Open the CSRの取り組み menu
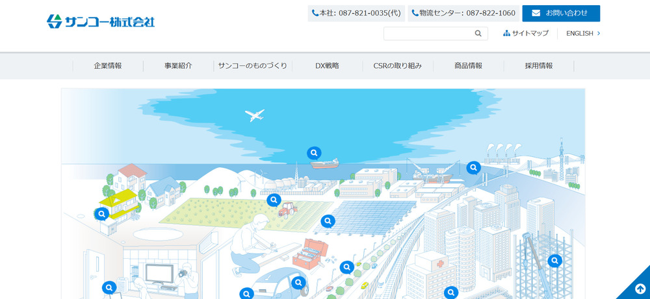Image resolution: width=650 pixels, height=299 pixels. [x=398, y=66]
